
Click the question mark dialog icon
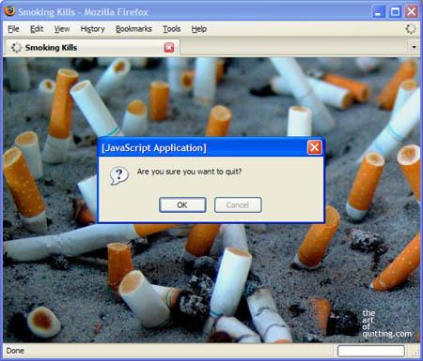click(x=119, y=175)
